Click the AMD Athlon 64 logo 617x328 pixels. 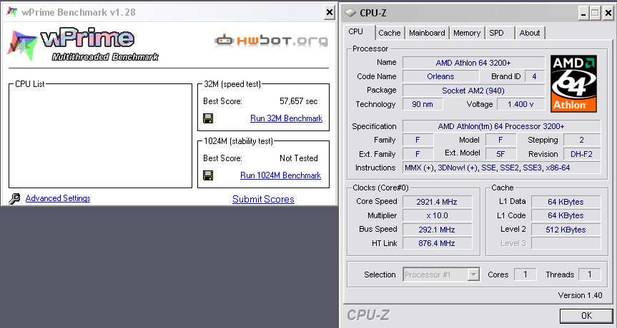pyautogui.click(x=573, y=83)
